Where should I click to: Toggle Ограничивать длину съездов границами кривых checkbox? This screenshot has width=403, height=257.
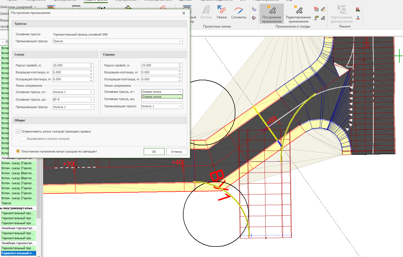[x=18, y=131]
